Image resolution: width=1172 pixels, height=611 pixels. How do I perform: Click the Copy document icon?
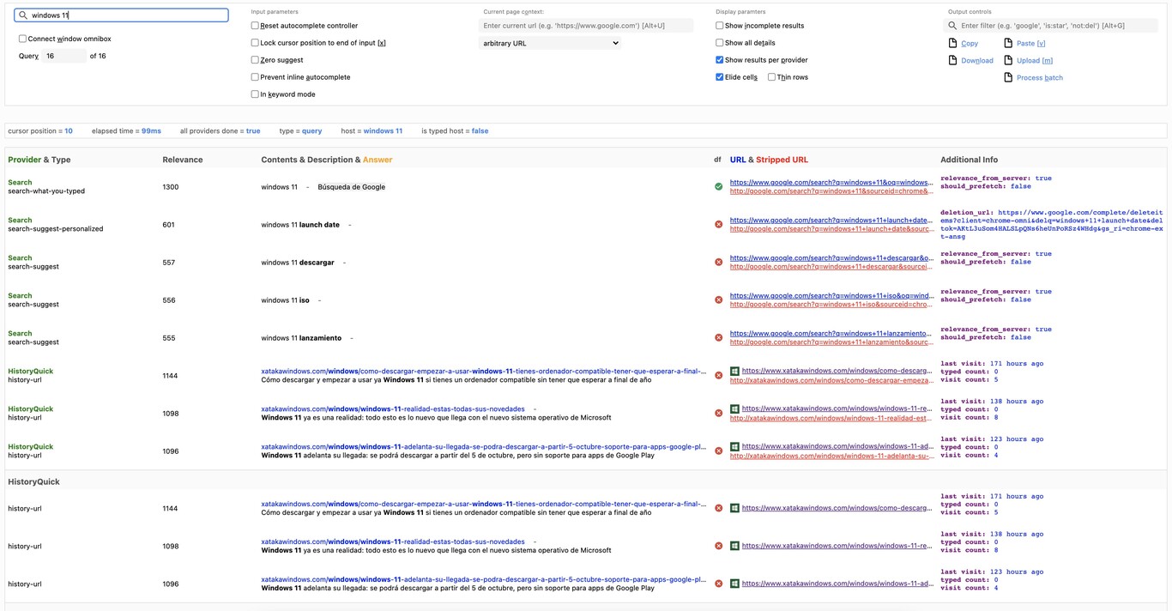point(952,43)
